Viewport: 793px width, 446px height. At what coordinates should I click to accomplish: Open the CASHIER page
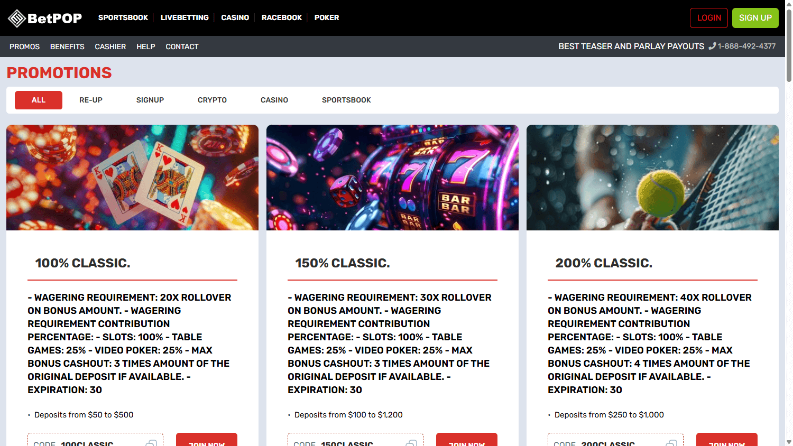point(110,47)
